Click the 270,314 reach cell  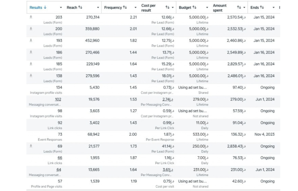pyautogui.click(x=93, y=17)
